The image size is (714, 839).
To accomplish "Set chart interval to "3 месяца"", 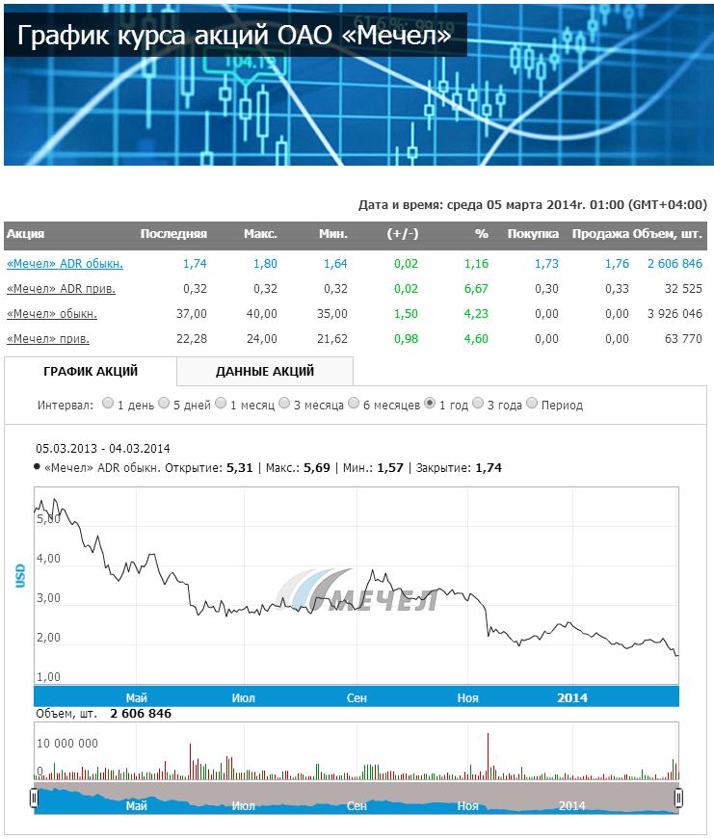I will click(x=284, y=405).
